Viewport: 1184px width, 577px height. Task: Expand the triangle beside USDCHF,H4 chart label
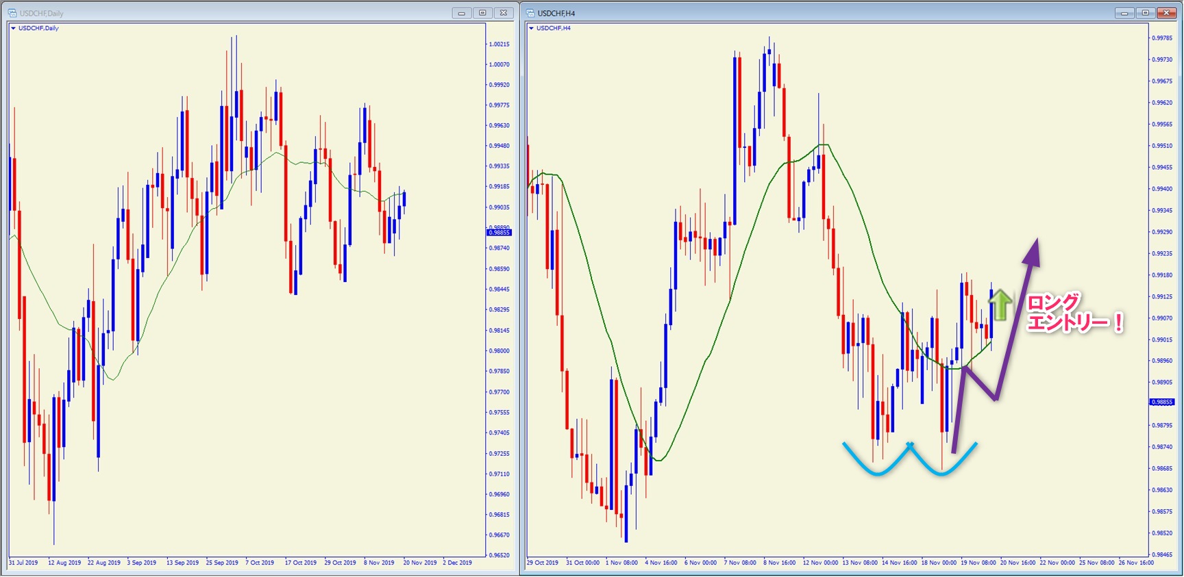point(532,28)
